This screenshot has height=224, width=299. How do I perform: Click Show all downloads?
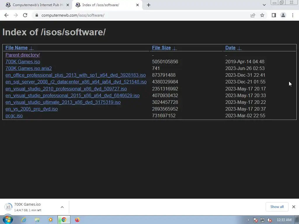pyautogui.click(x=277, y=207)
